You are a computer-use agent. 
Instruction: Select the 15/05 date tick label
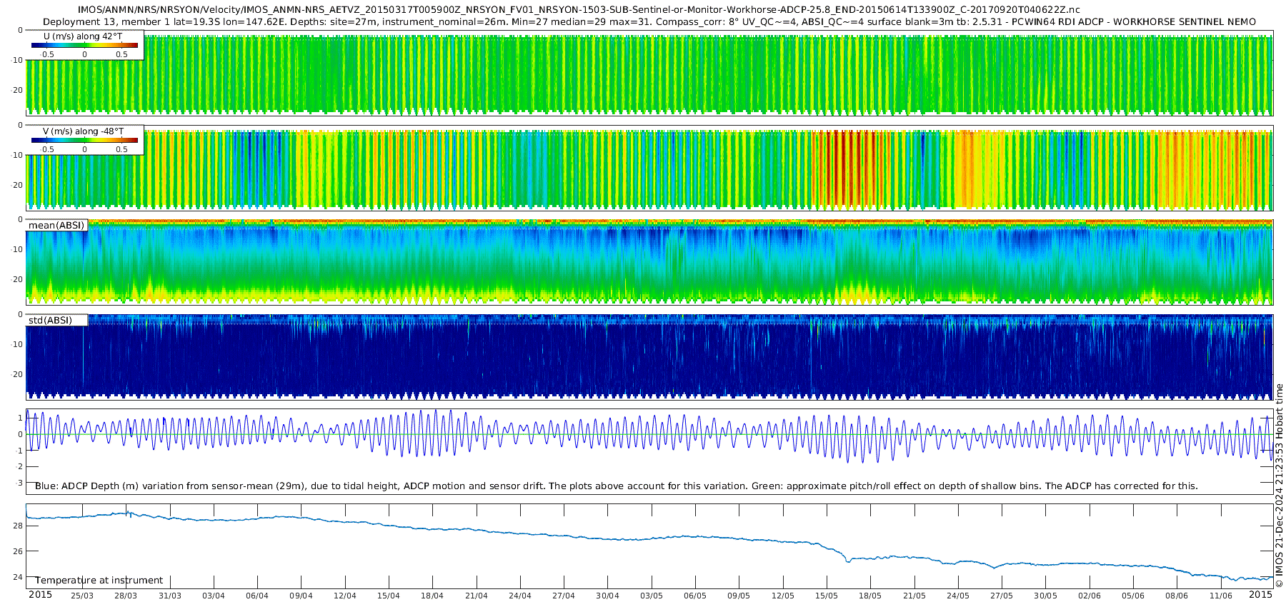click(827, 596)
